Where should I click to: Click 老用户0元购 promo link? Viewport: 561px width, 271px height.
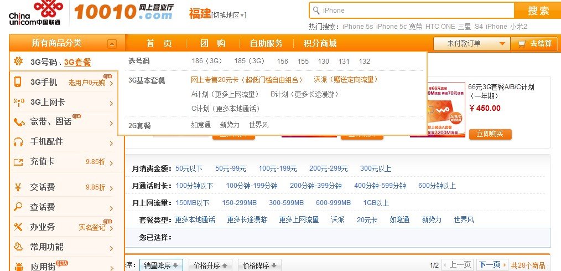[x=87, y=83]
